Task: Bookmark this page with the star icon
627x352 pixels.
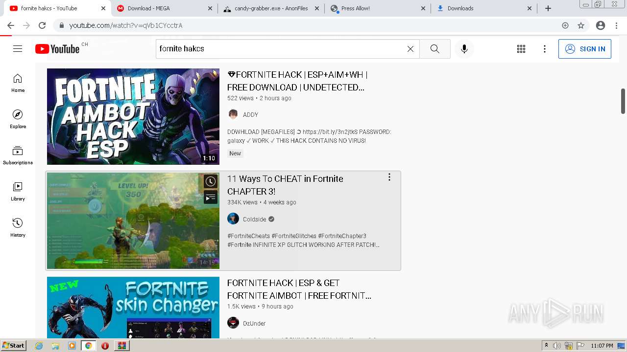Action: coord(581,25)
